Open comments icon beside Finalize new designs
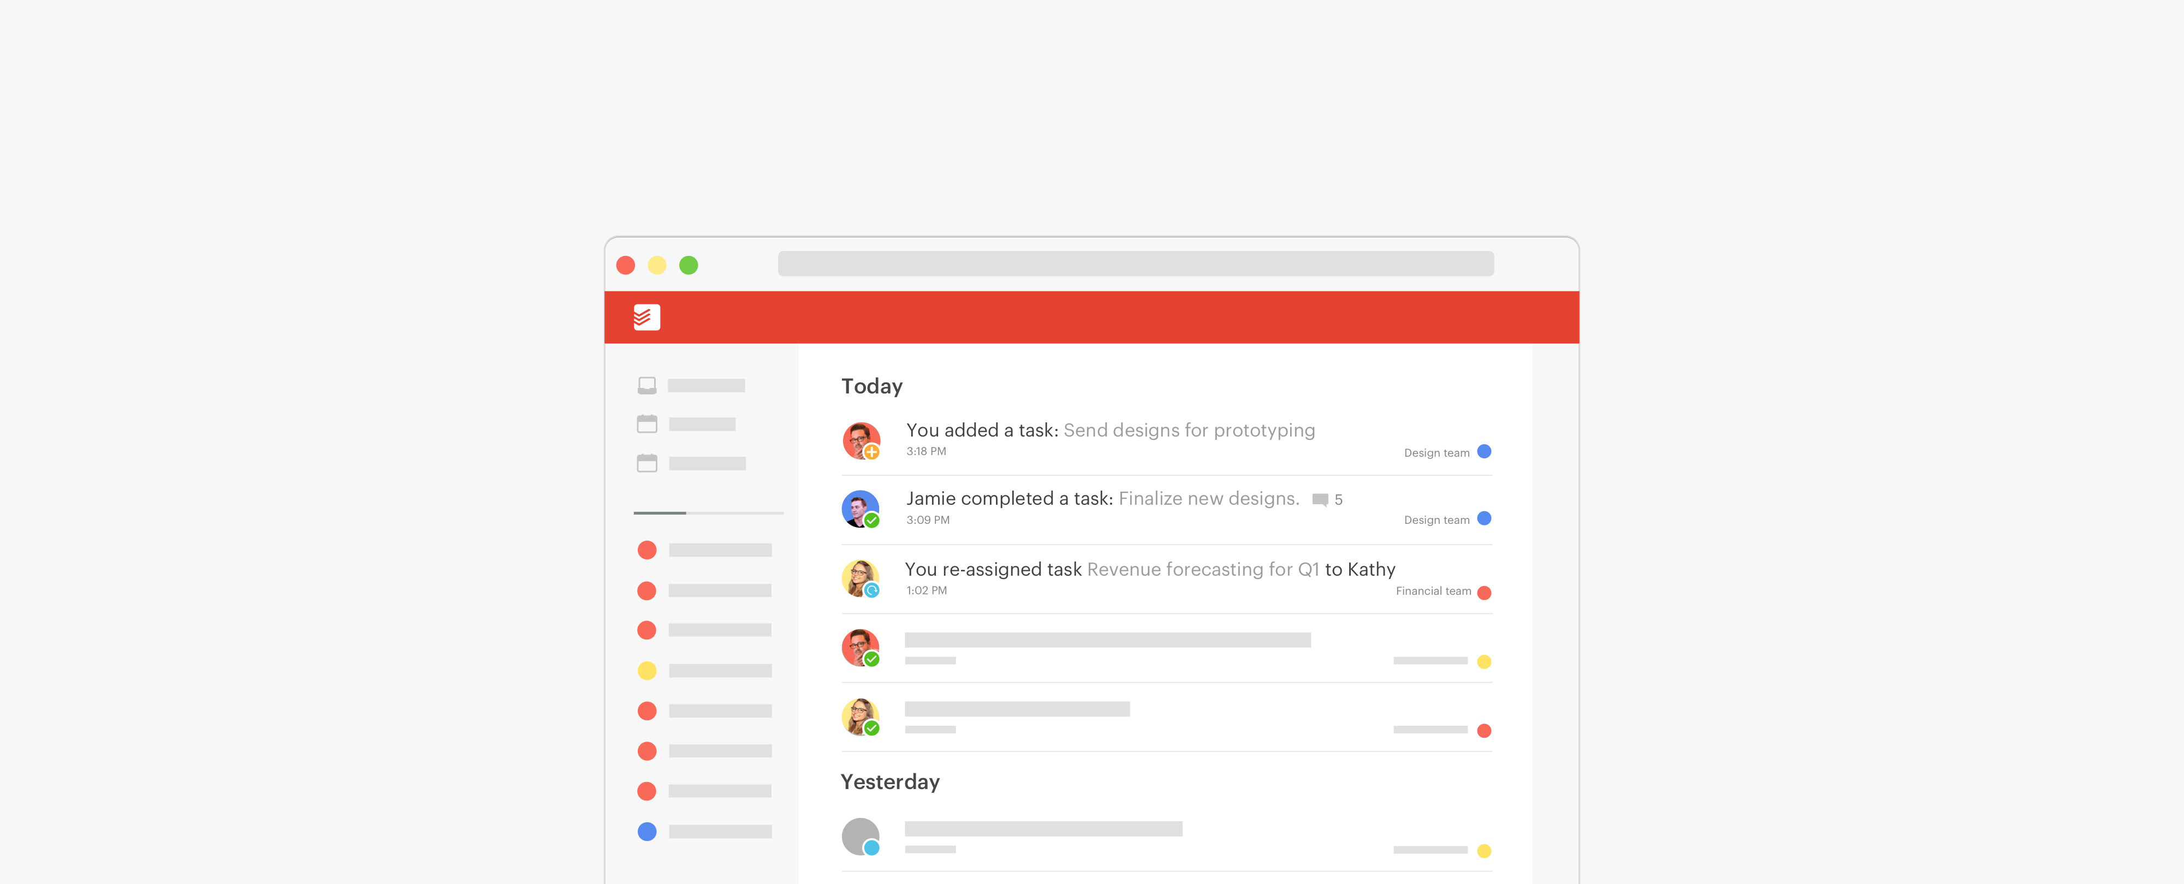Screen dimensions: 2184x884 pyautogui.click(x=1320, y=500)
